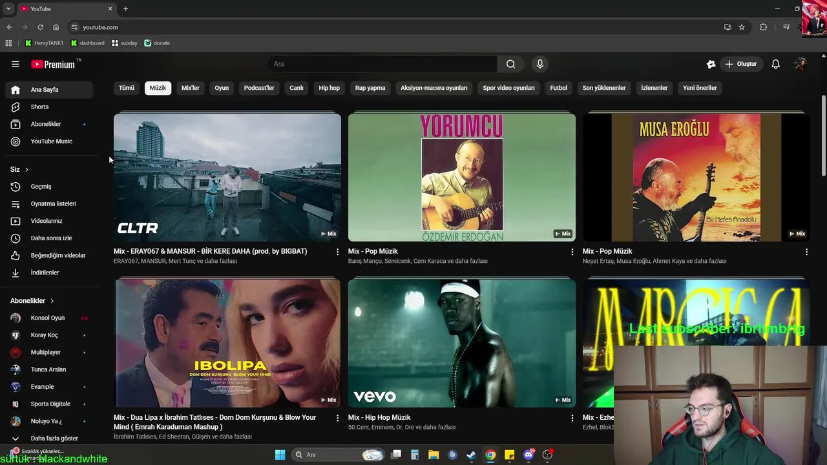Select the Tümü filter chip
The image size is (827, 465).
click(127, 88)
